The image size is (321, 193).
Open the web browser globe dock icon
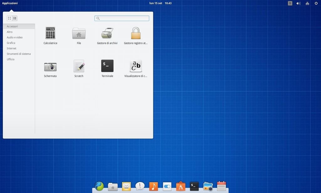tap(99, 186)
